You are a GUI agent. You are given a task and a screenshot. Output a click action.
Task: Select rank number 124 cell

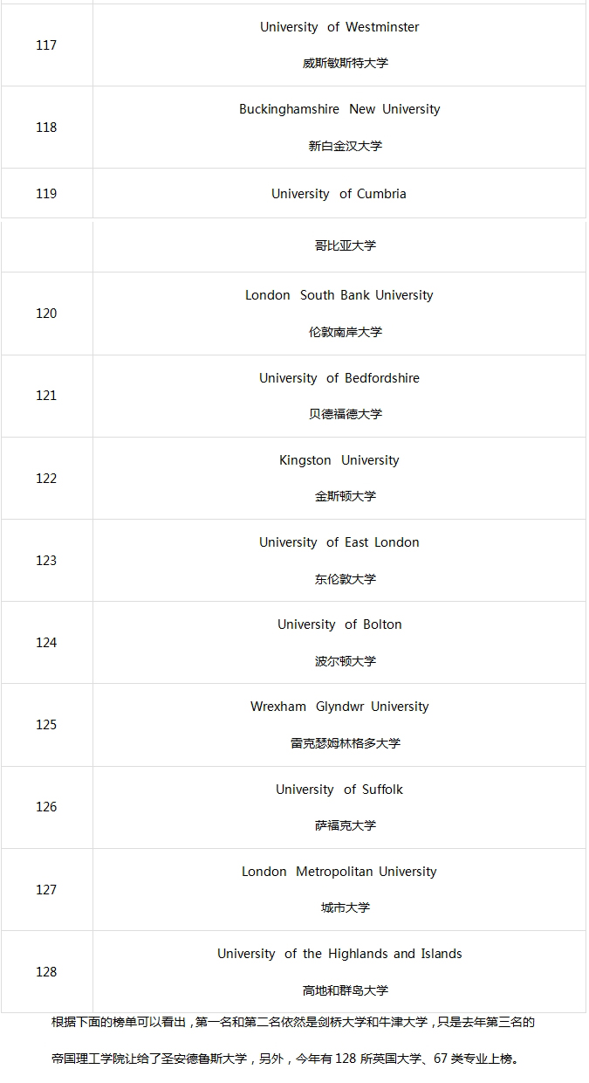pyautogui.click(x=46, y=643)
